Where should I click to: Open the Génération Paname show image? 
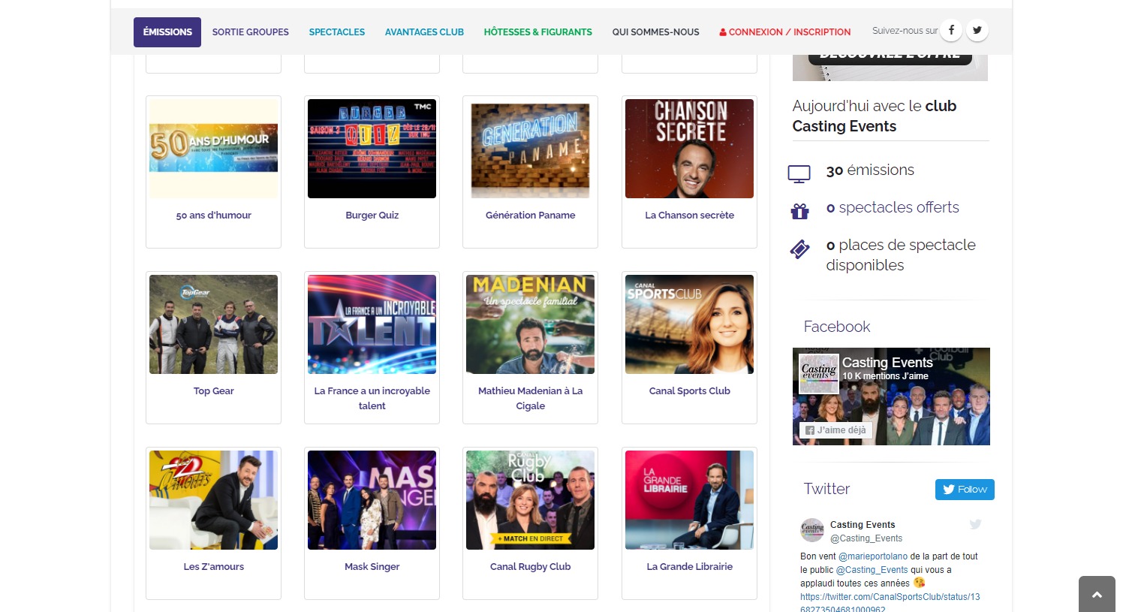[530, 149]
